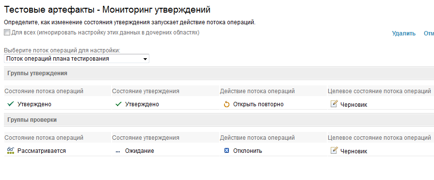Click the green checkmark icon beside workflow state Утверждено
Viewport: 434px width, 180px height.
(x=11, y=104)
